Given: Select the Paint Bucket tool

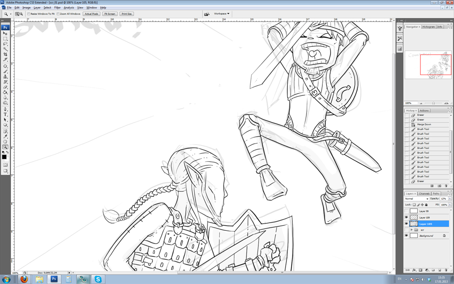Looking at the screenshot, I should [x=5, y=92].
